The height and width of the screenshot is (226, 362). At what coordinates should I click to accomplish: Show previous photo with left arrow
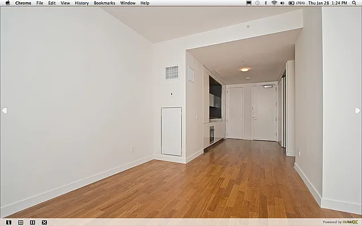(4, 111)
